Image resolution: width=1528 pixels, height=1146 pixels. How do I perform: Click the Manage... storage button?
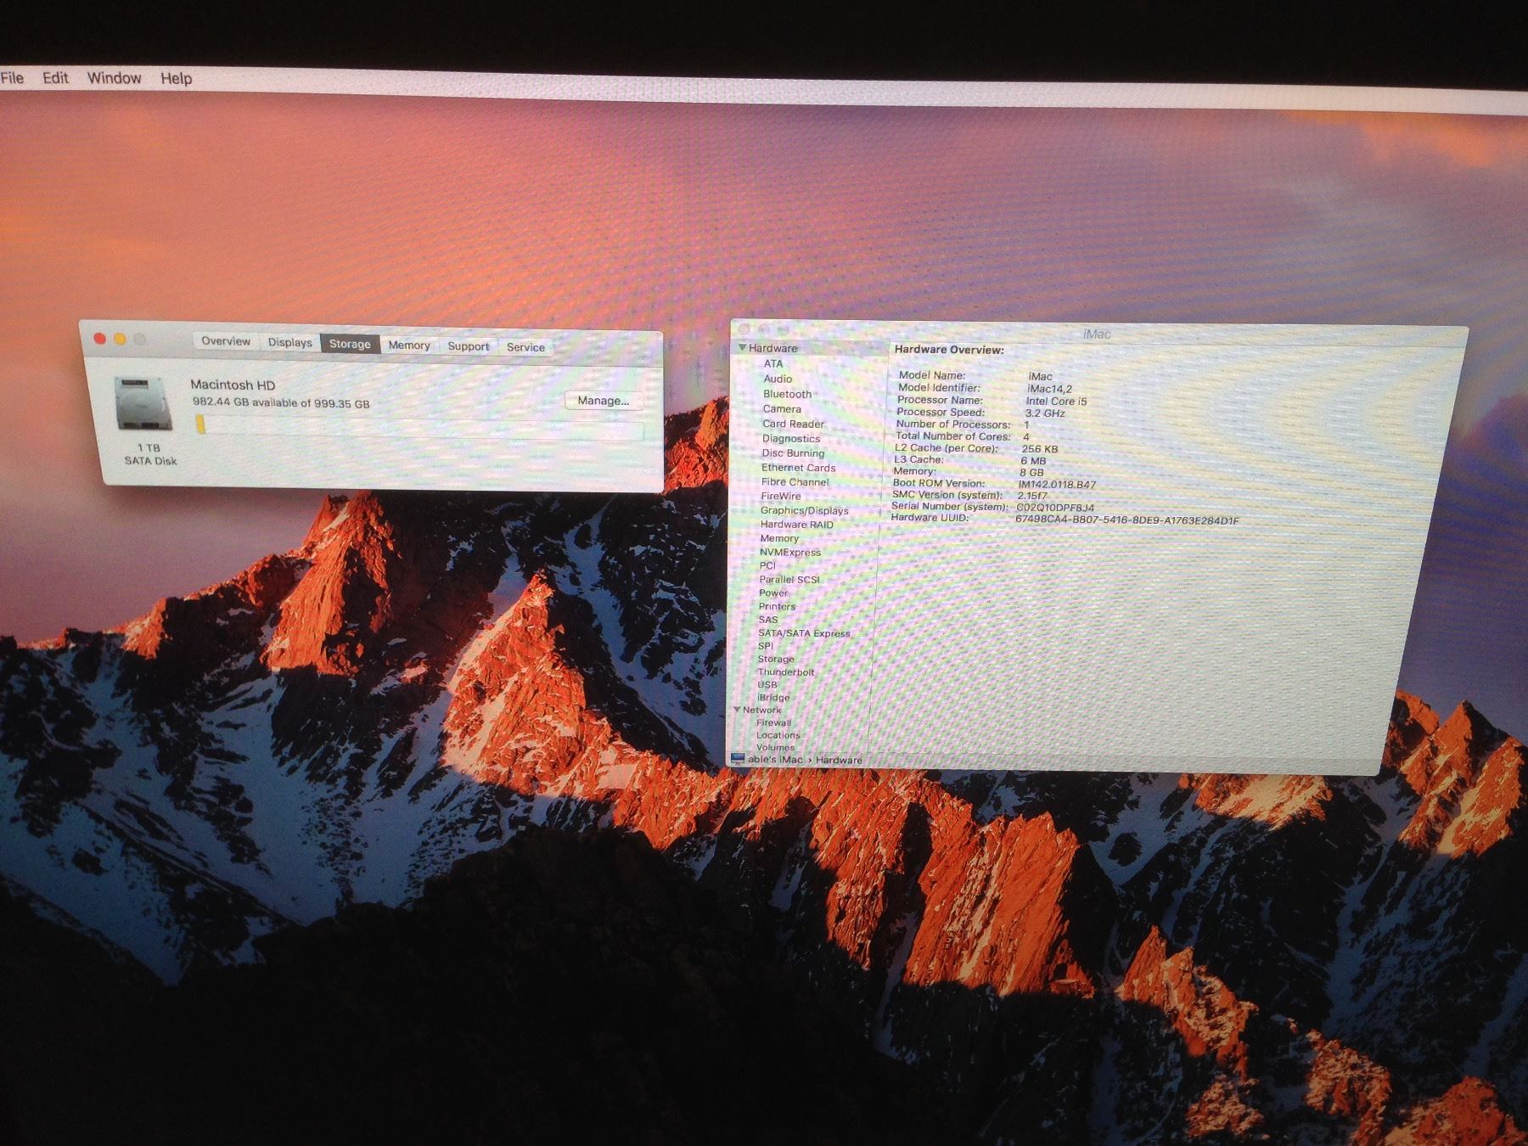coord(603,401)
